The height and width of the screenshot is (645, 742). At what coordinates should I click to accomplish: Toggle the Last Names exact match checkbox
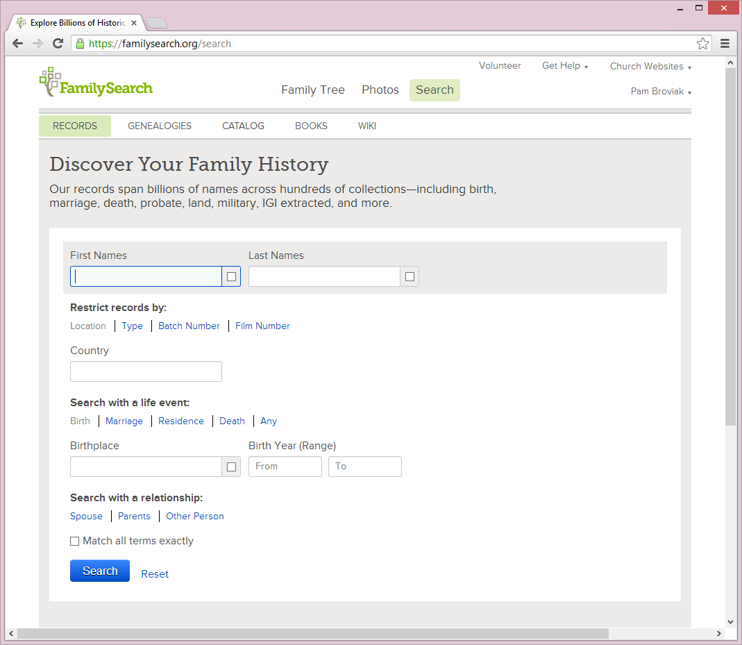coord(410,276)
